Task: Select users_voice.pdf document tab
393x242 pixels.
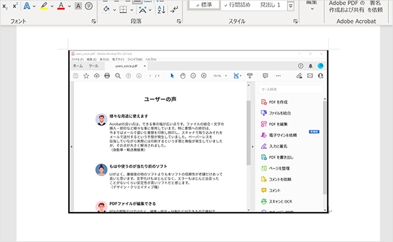Action: (x=126, y=66)
